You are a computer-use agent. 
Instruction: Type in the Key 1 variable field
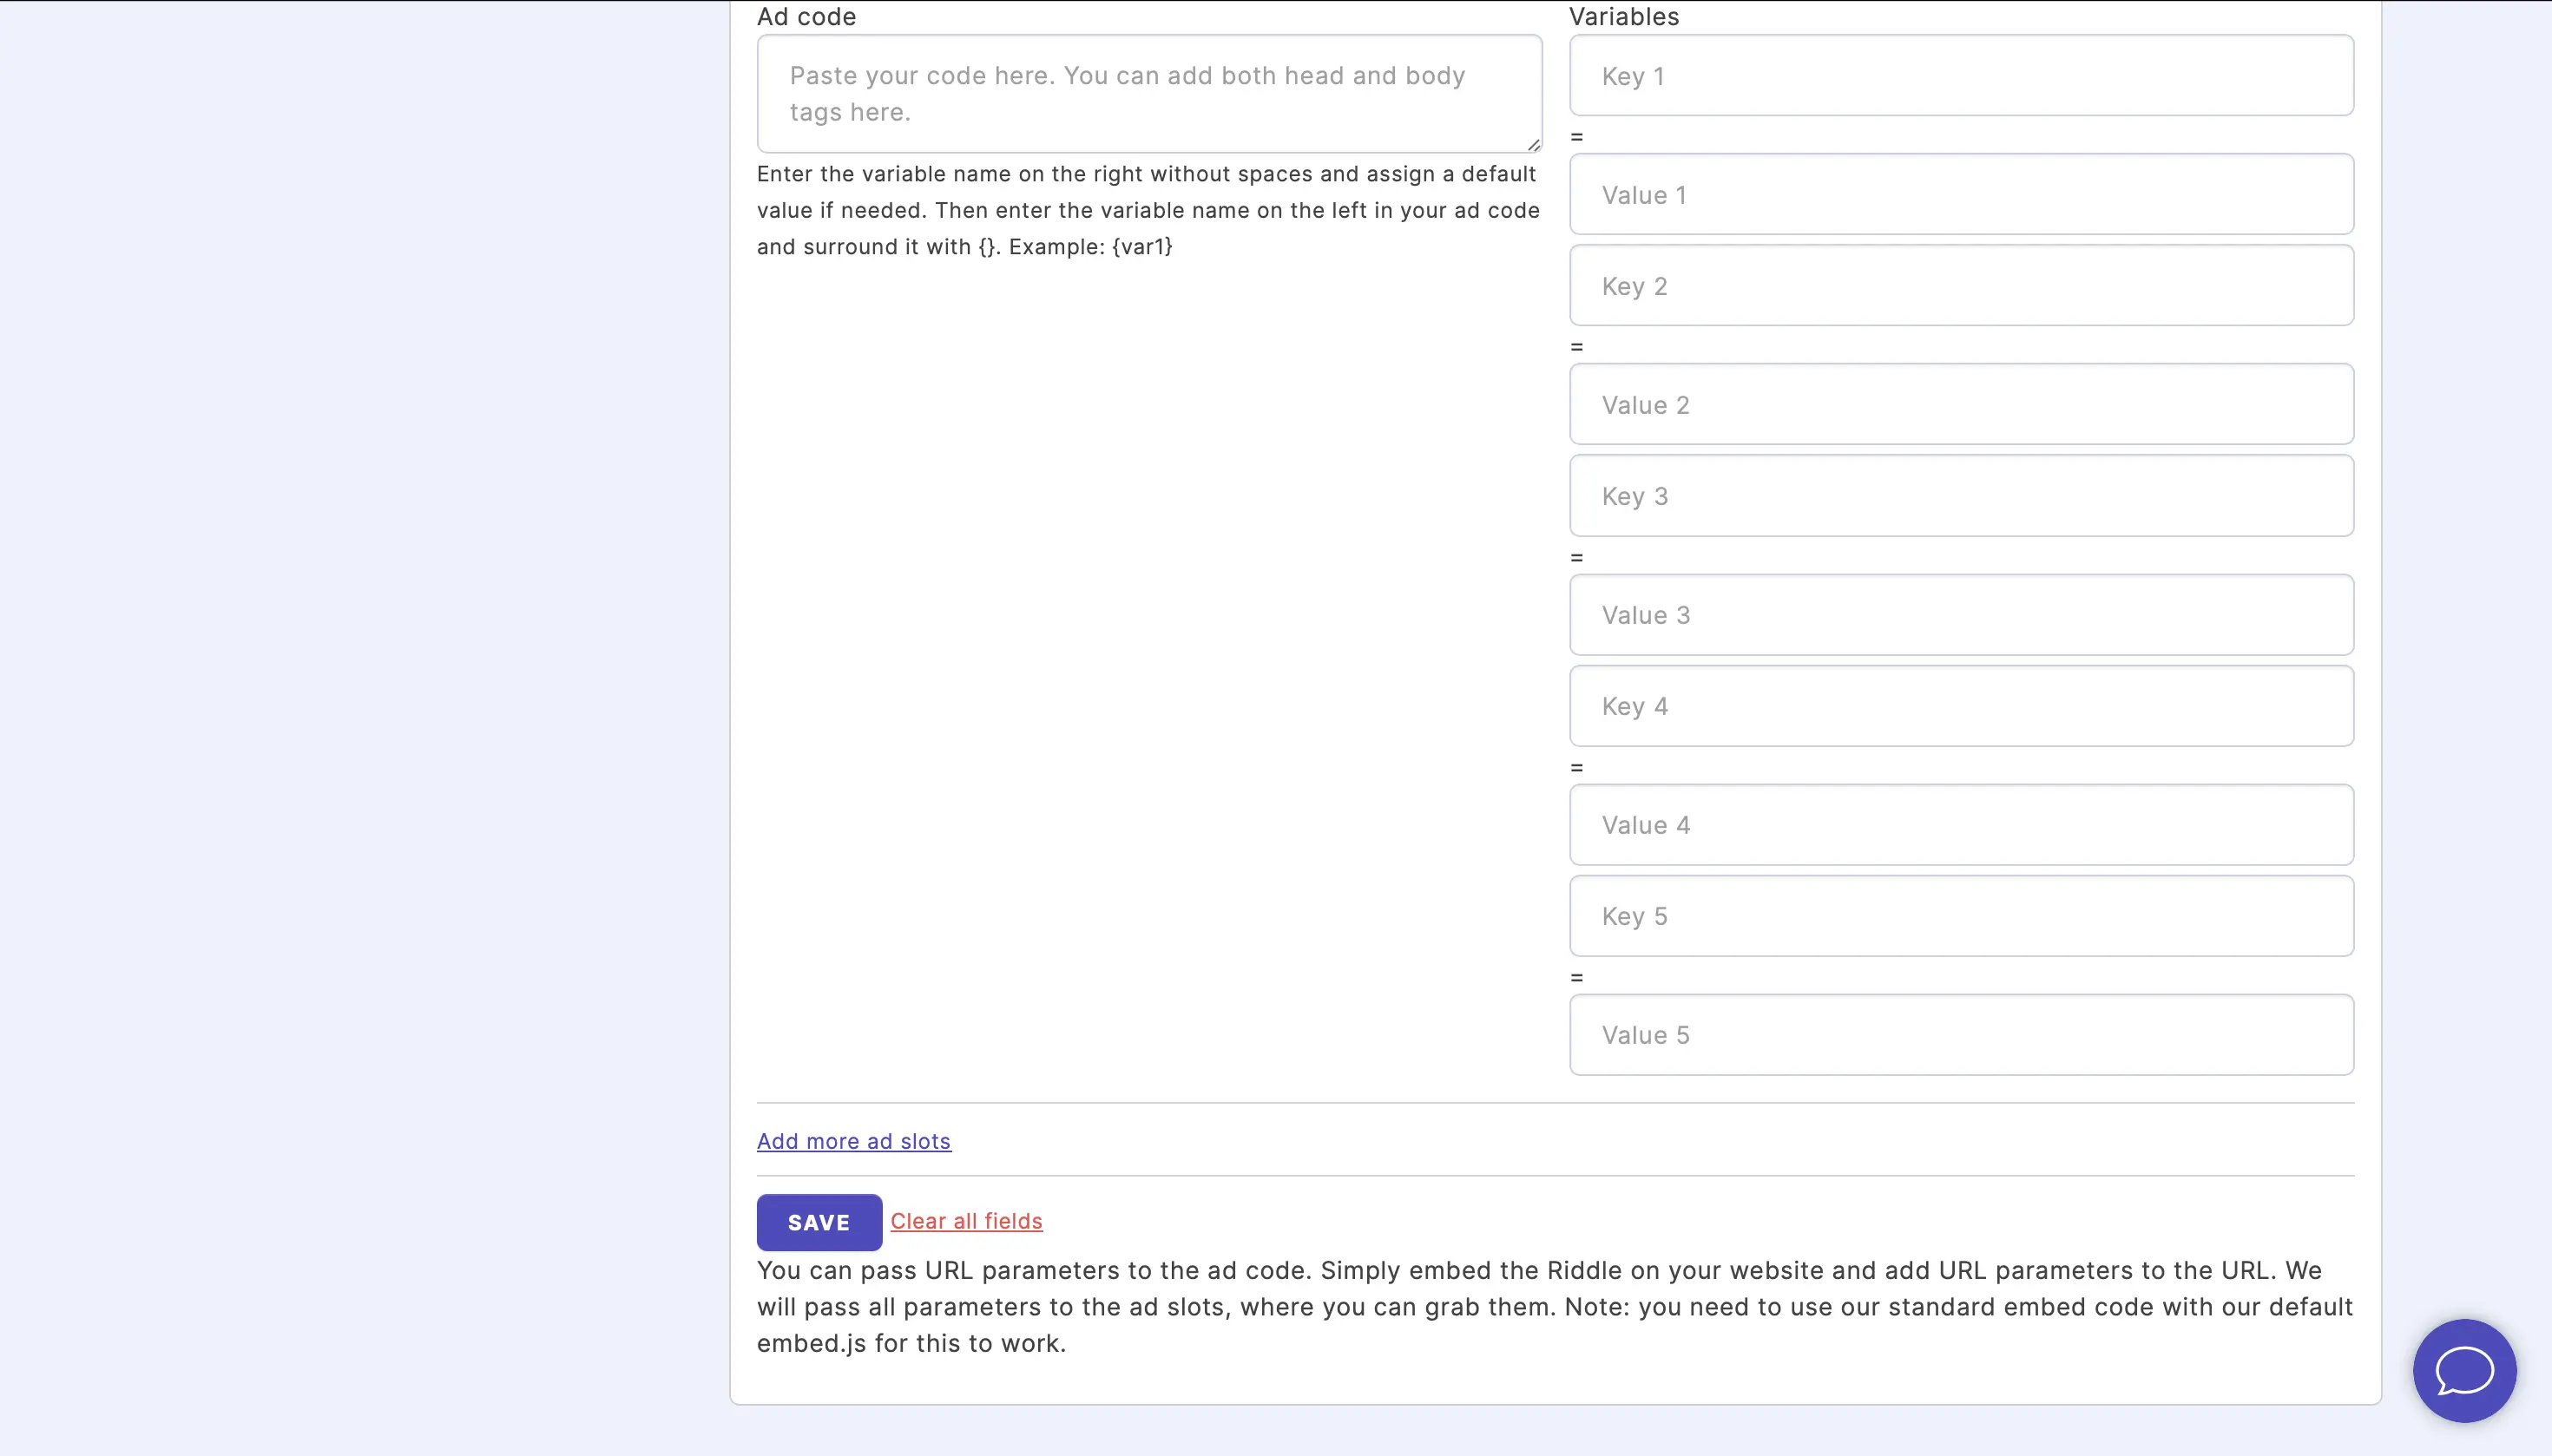(x=1962, y=75)
